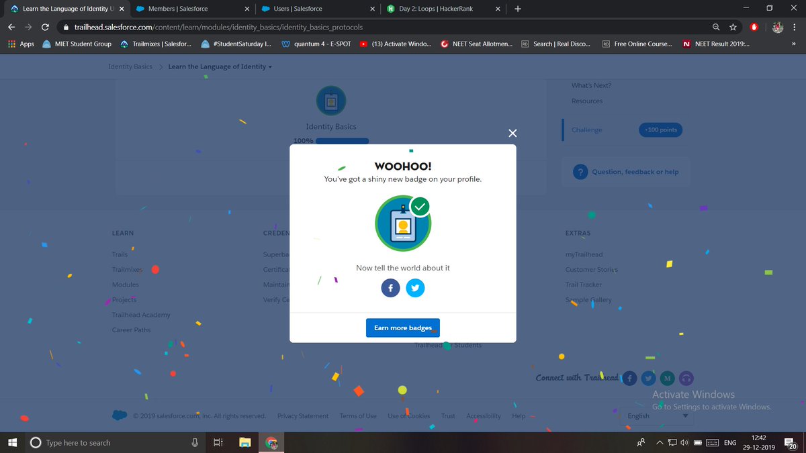The width and height of the screenshot is (806, 453).
Task: Click the +100 points badge
Action: pyautogui.click(x=660, y=130)
